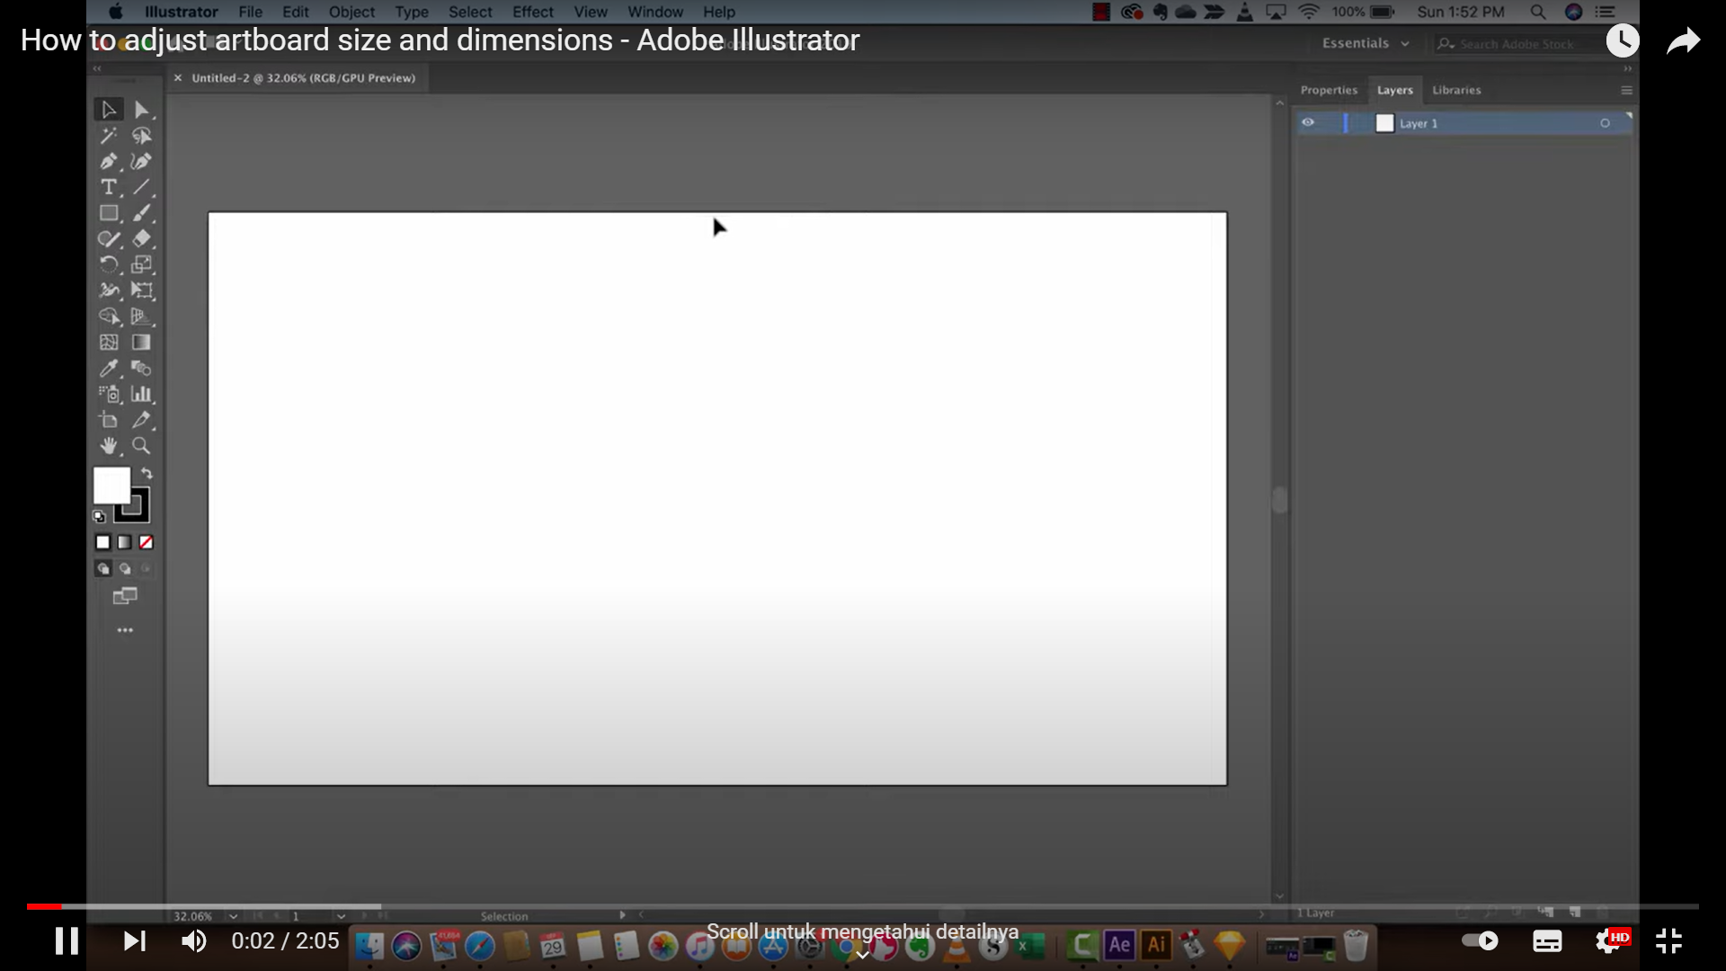The height and width of the screenshot is (971, 1726).
Task: Toggle visibility of Layer 1
Action: point(1308,122)
